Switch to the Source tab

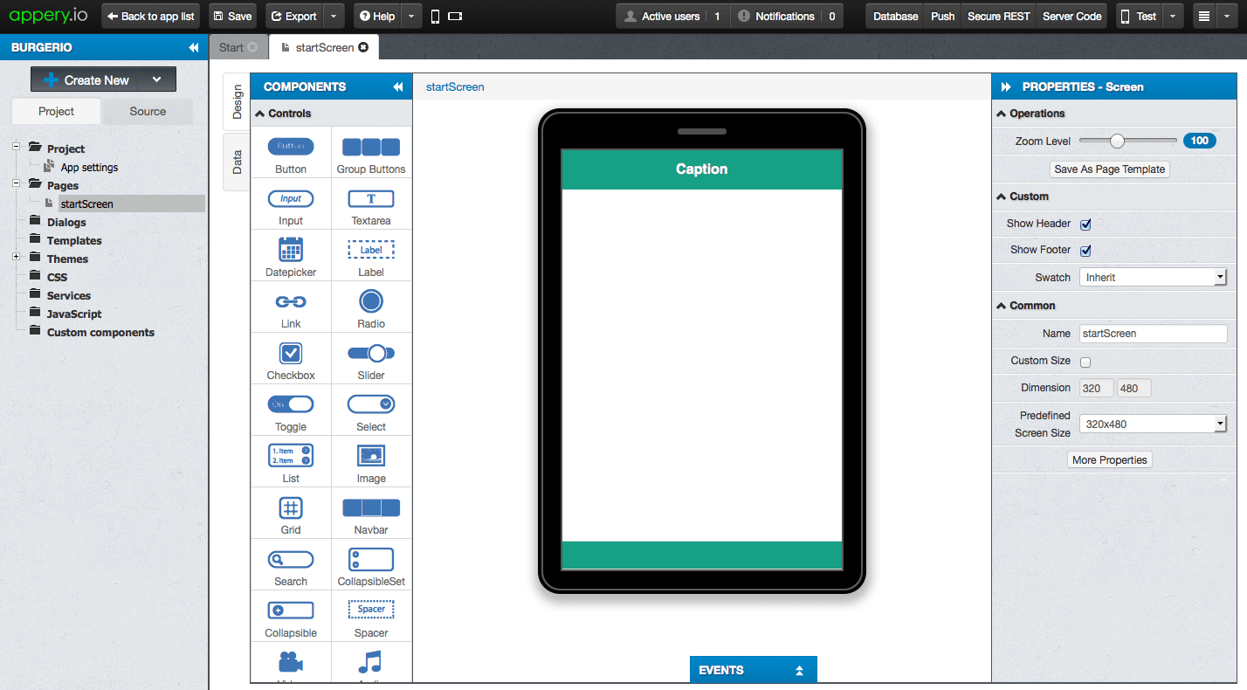[148, 112]
